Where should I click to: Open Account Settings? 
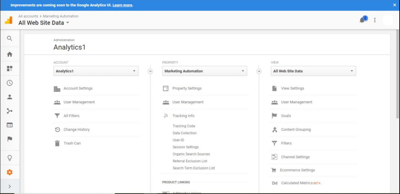[78, 88]
